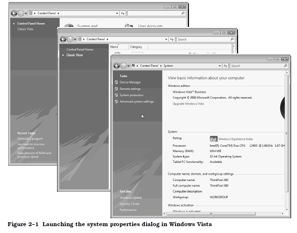This screenshot has height=233, width=297.
Task: Expand address dropdown in rear Control Panel window
Action: (x=117, y=13)
